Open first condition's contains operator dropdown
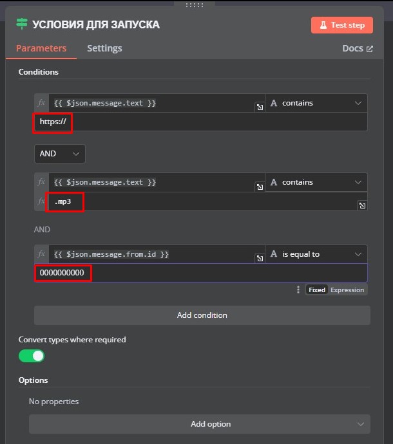The width and height of the screenshot is (393, 444). (x=316, y=103)
